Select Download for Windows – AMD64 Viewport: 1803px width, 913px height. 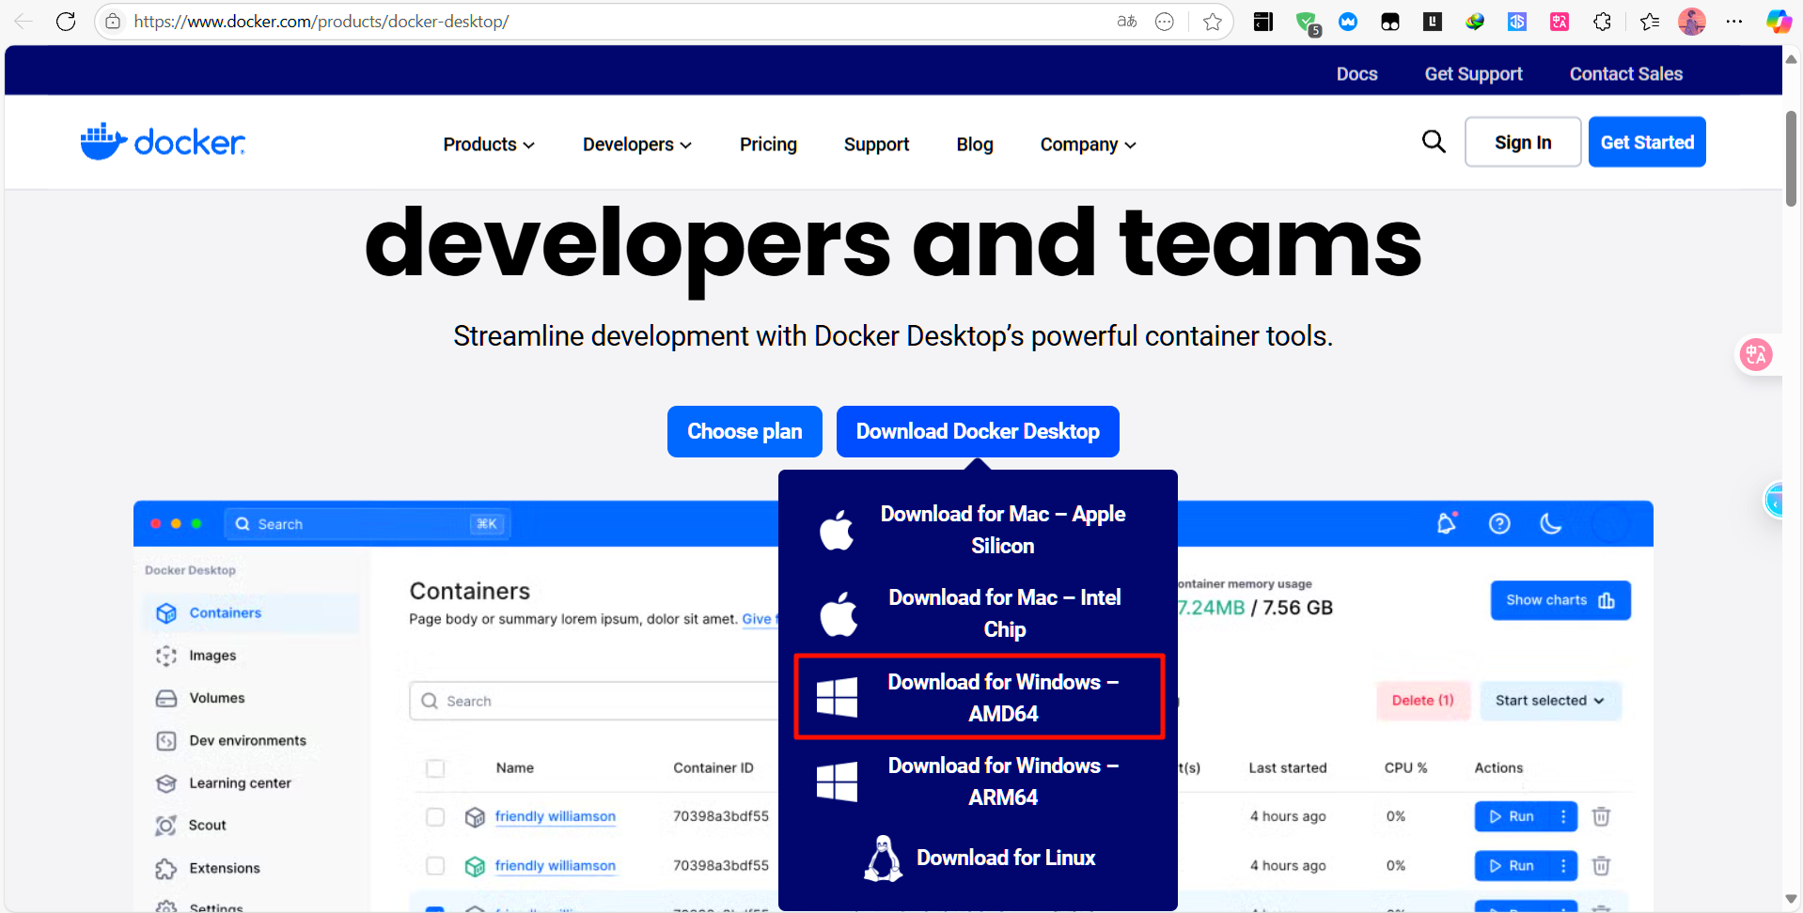(980, 697)
